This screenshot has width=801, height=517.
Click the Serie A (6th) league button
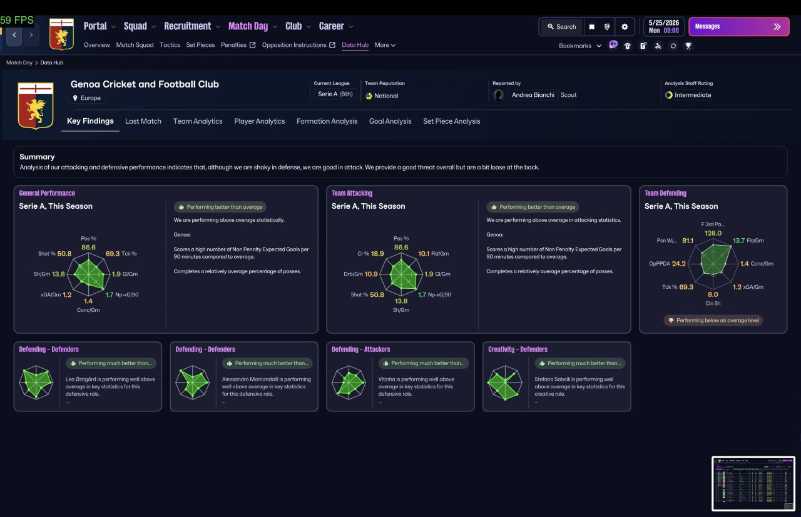[x=335, y=94]
